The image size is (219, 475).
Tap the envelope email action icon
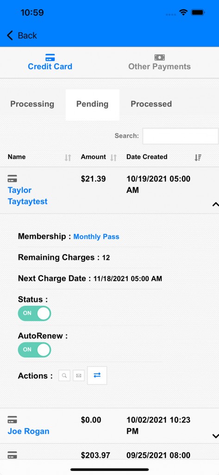pos(79,376)
